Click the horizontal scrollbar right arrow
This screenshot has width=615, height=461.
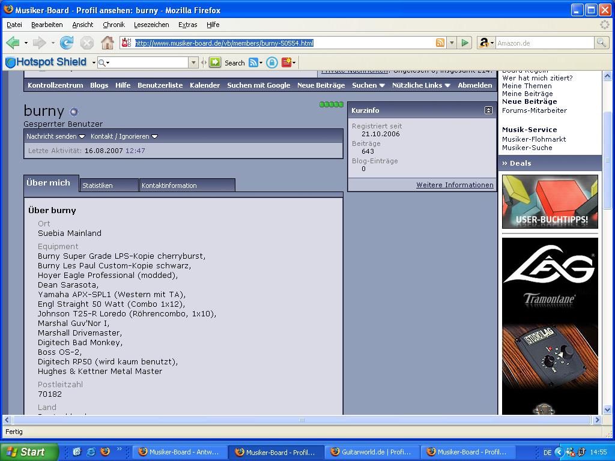click(x=597, y=420)
